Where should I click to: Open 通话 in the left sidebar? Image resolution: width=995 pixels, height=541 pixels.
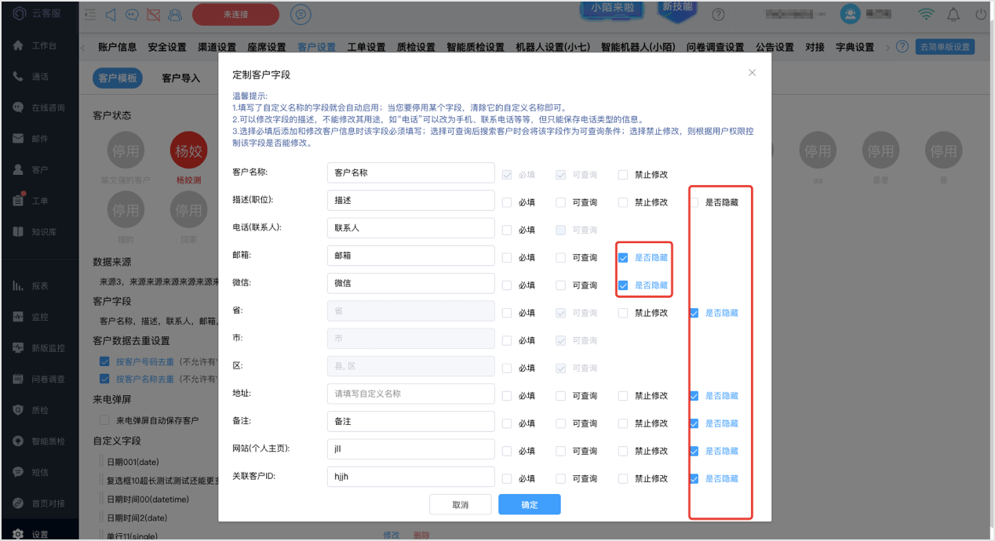tap(39, 77)
